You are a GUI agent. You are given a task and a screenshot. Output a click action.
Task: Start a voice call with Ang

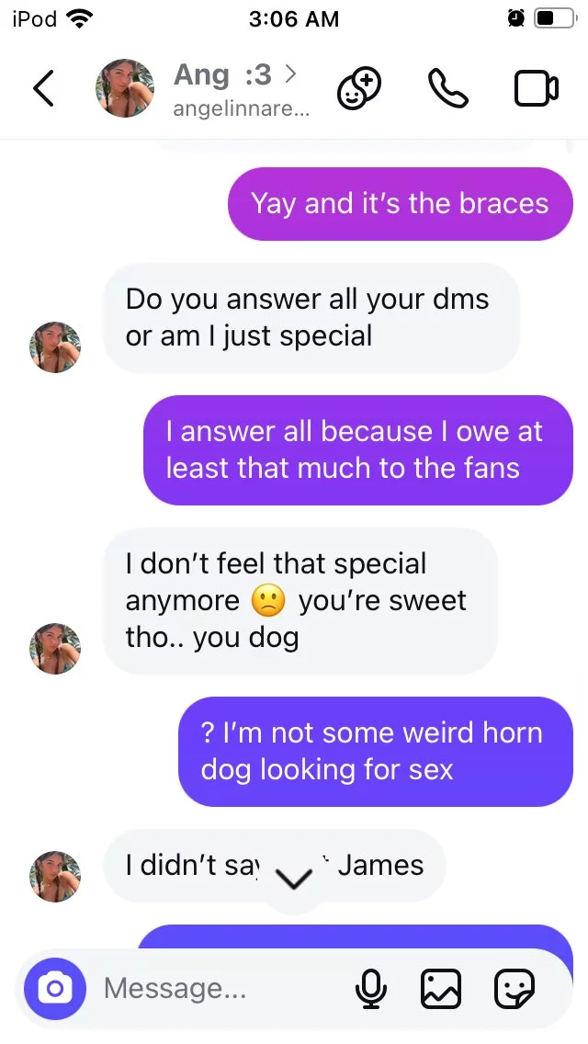point(447,88)
